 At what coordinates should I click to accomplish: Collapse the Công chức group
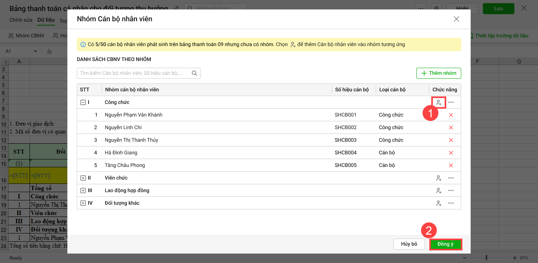(83, 102)
